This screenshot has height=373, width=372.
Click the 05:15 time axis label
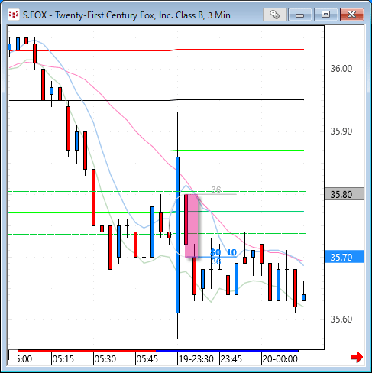63,359
